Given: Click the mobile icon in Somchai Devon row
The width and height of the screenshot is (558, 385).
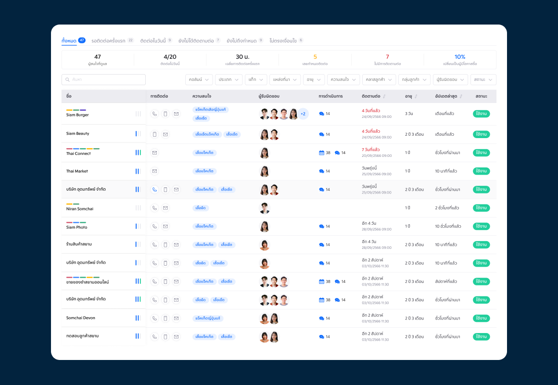Looking at the screenshot, I should pyautogui.click(x=165, y=319).
